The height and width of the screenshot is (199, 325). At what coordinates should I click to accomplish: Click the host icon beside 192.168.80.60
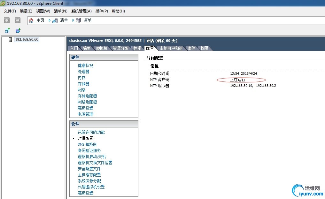point(10,40)
